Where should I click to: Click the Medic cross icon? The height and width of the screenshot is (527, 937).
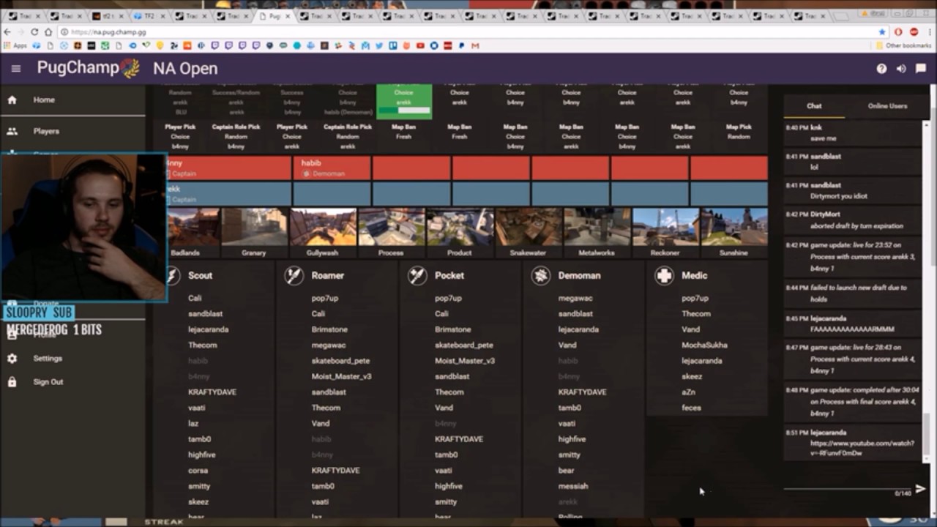664,276
